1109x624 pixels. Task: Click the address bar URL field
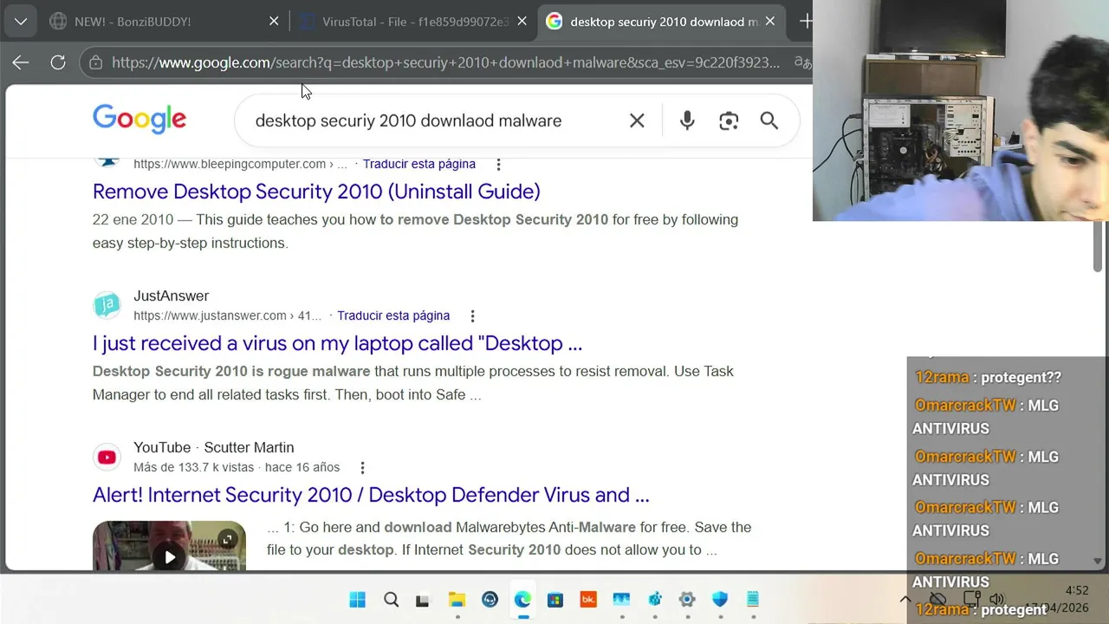click(x=445, y=62)
